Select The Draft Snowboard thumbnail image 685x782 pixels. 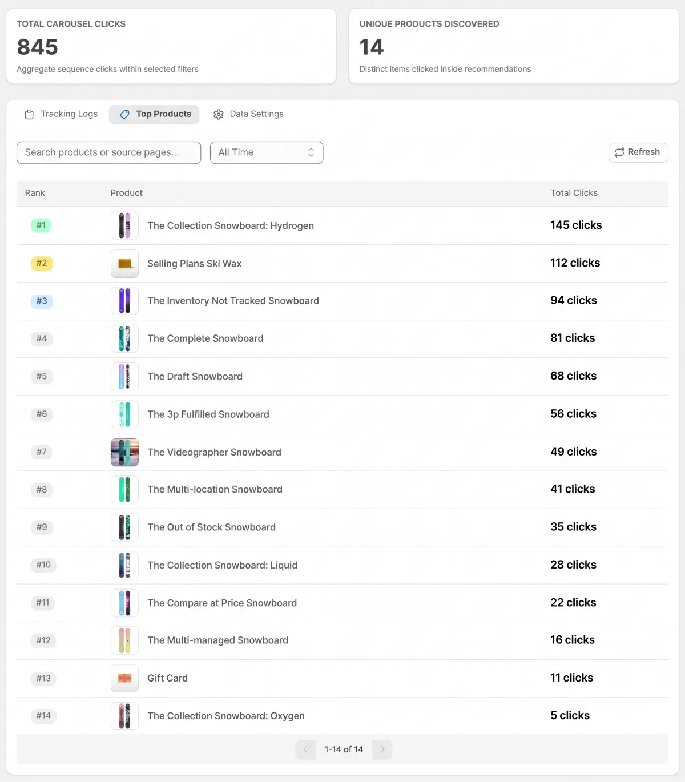pyautogui.click(x=124, y=376)
